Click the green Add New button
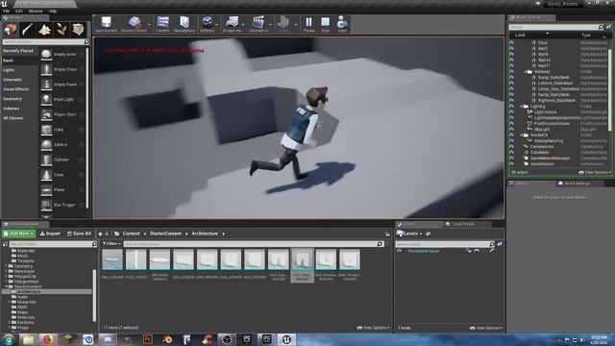615x346 pixels. [x=19, y=234]
